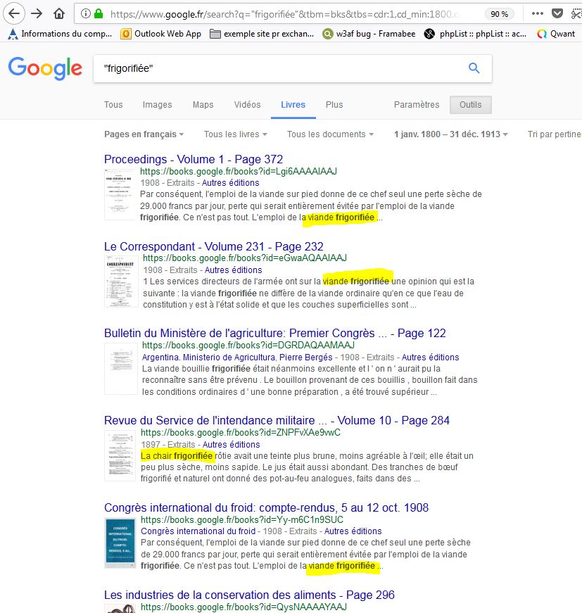Open the date range 1800–1913 dropdown

450,134
